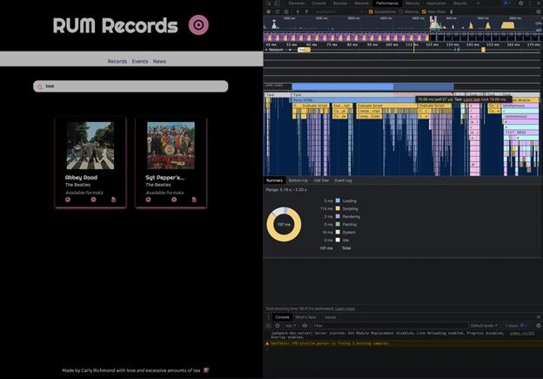Screen dimensions: 543x379
Task: Enable the Memory checkbox
Action: [401, 10]
